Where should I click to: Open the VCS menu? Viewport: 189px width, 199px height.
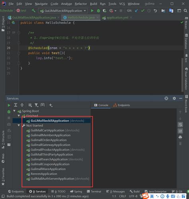point(122,4)
